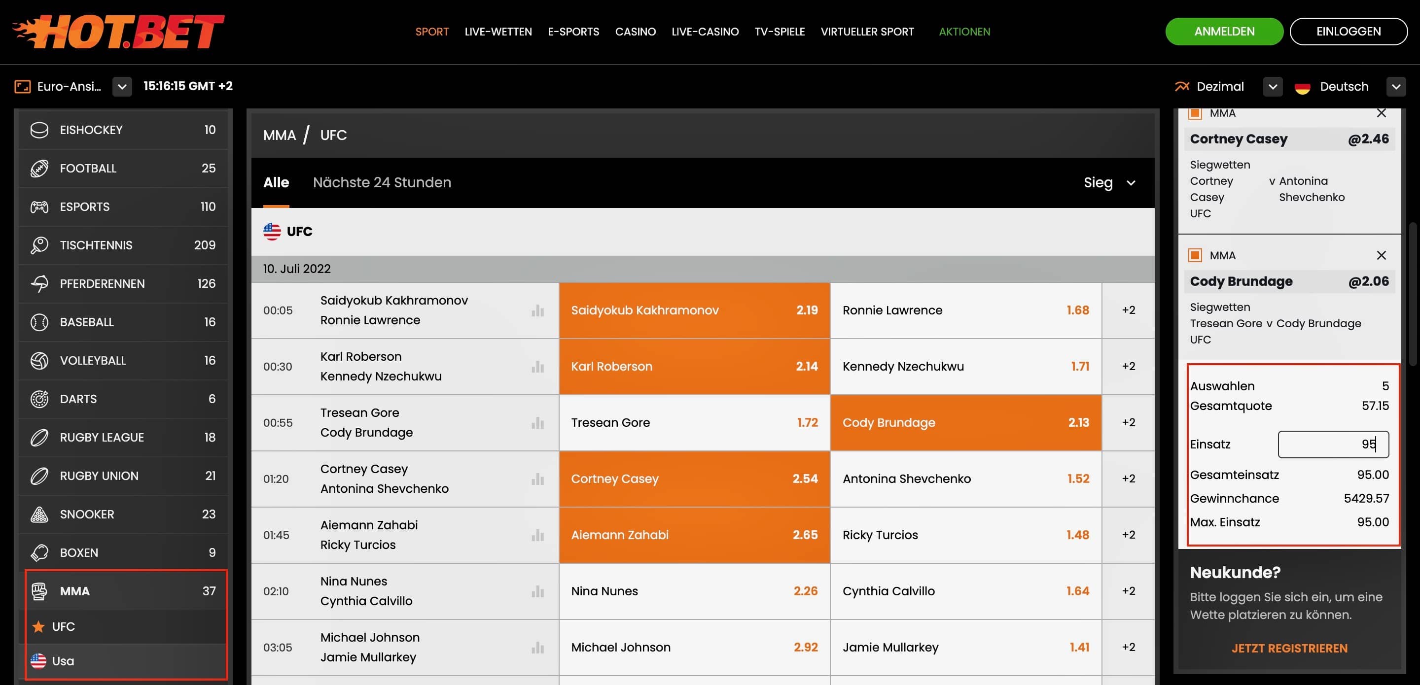Image resolution: width=1420 pixels, height=685 pixels.
Task: Select Boxen glove icon
Action: tap(39, 553)
